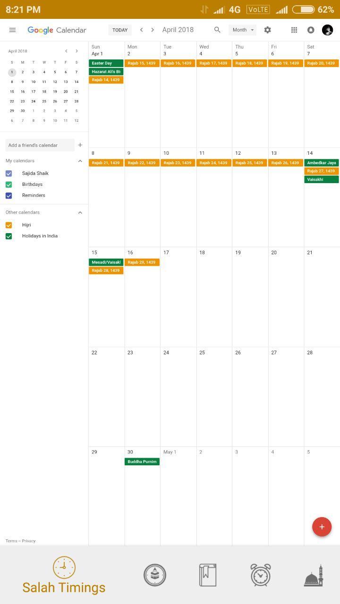
Task: Open the Qibla compass icon
Action: click(155, 575)
